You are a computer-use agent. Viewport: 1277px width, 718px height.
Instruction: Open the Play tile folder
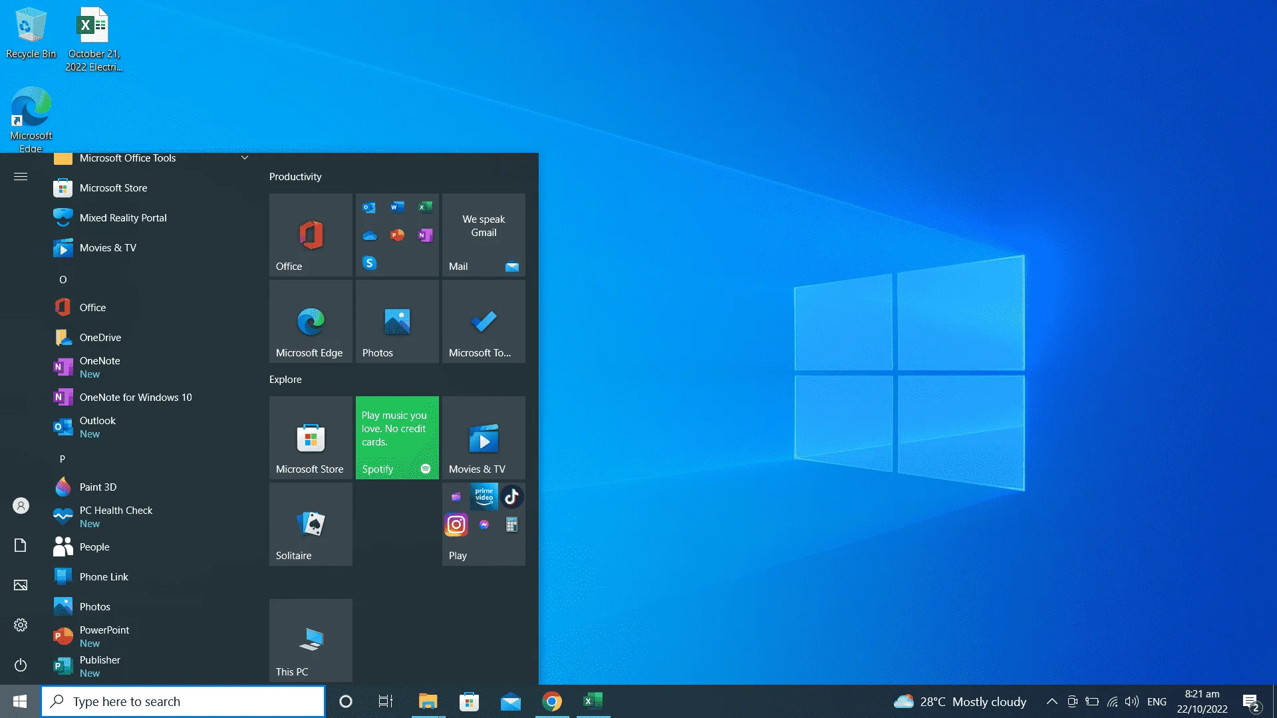484,524
